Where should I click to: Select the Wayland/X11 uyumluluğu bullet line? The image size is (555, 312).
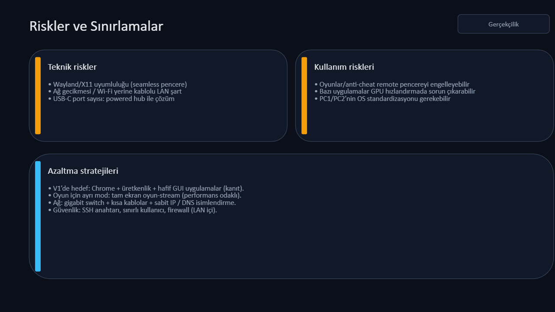click(118, 84)
